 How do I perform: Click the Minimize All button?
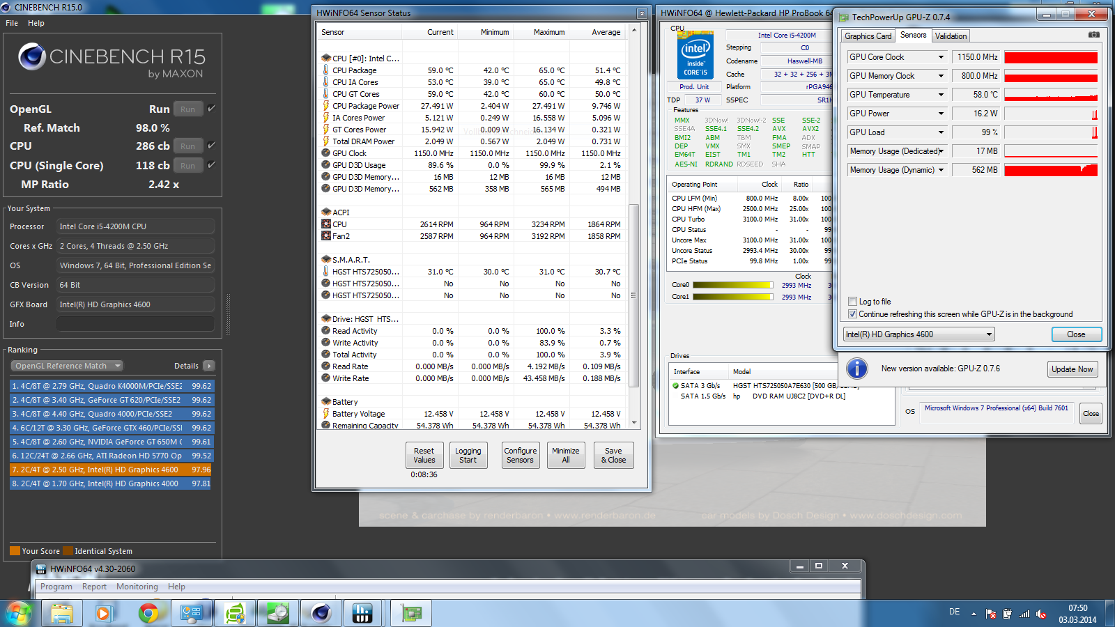click(566, 455)
